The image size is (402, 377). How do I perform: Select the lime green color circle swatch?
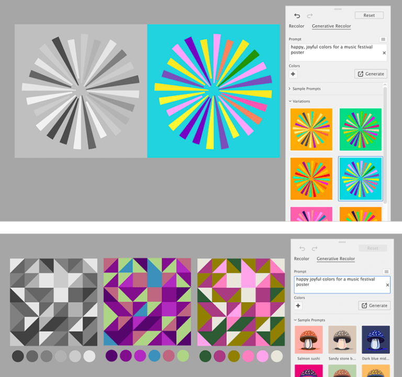pyautogui.click(x=183, y=356)
